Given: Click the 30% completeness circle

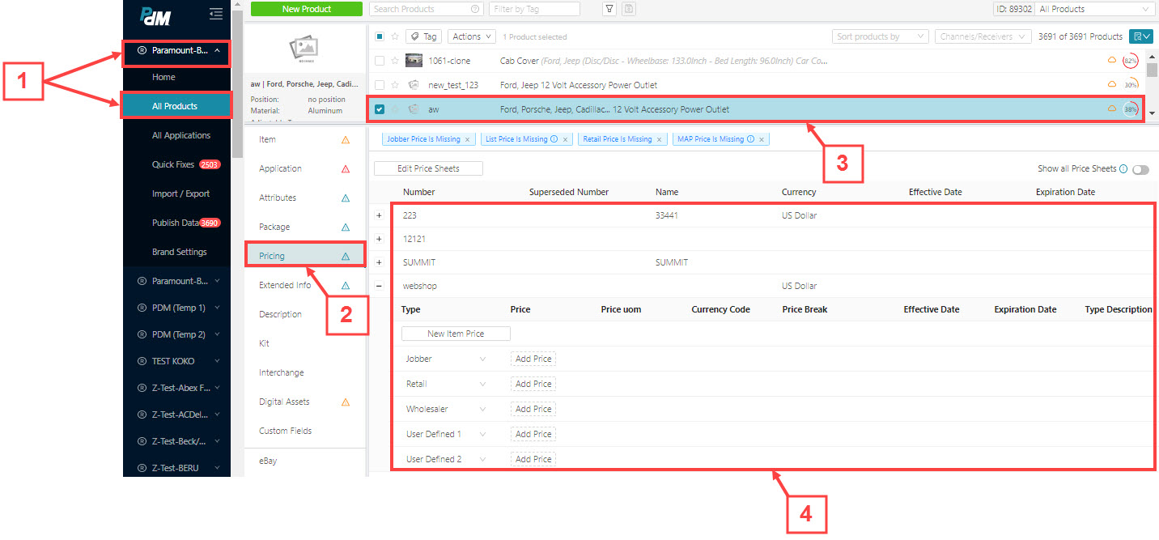Looking at the screenshot, I should coord(1131,85).
